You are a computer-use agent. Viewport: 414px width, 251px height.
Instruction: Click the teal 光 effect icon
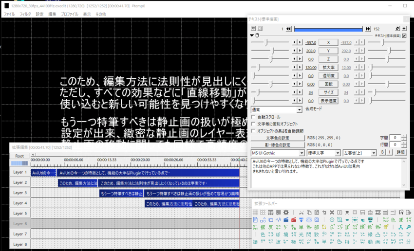[x=301, y=234]
